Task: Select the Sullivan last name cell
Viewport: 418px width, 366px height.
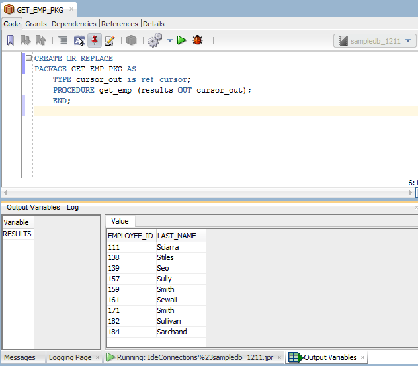Action: pos(181,321)
